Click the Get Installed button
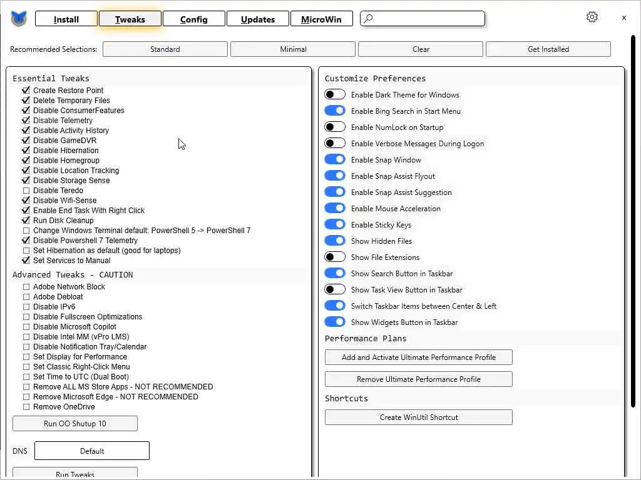Viewport: 641px width, 480px height. coord(548,49)
